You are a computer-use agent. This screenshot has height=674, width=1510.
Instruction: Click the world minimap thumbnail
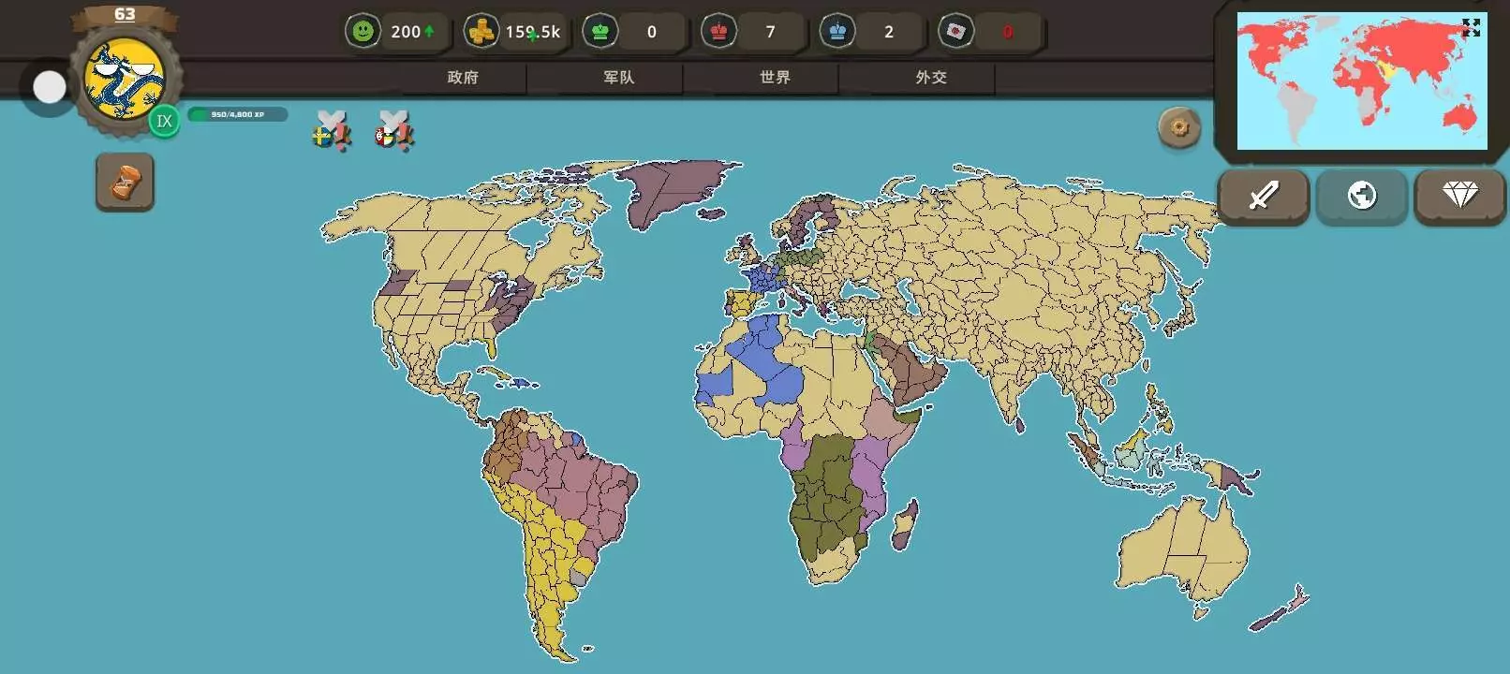point(1362,81)
